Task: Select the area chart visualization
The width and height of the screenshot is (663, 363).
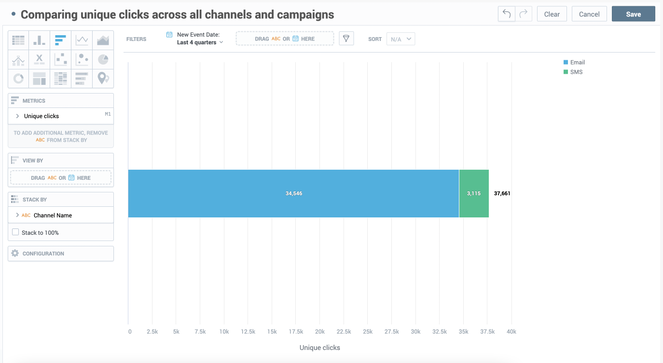Action: pyautogui.click(x=103, y=40)
